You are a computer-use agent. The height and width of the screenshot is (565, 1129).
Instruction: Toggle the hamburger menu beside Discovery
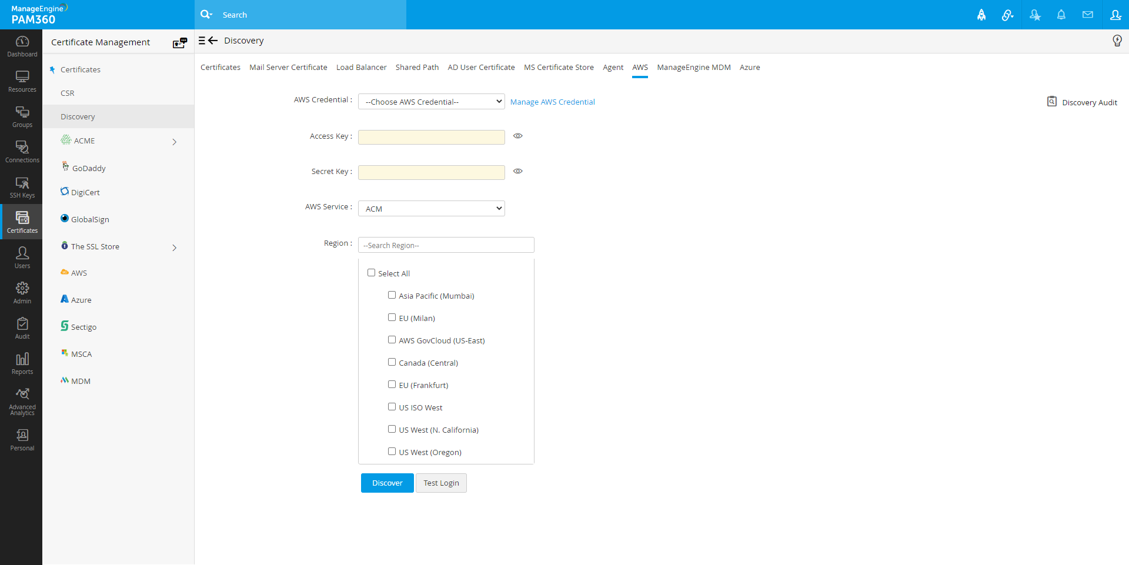(x=202, y=41)
